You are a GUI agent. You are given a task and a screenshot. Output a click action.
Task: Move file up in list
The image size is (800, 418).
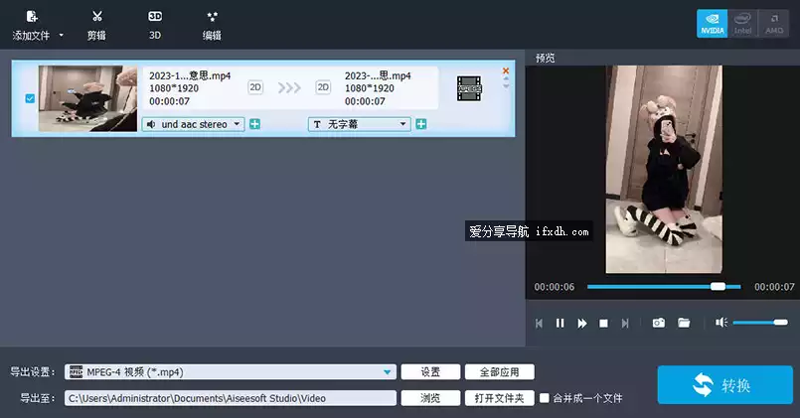tap(506, 79)
